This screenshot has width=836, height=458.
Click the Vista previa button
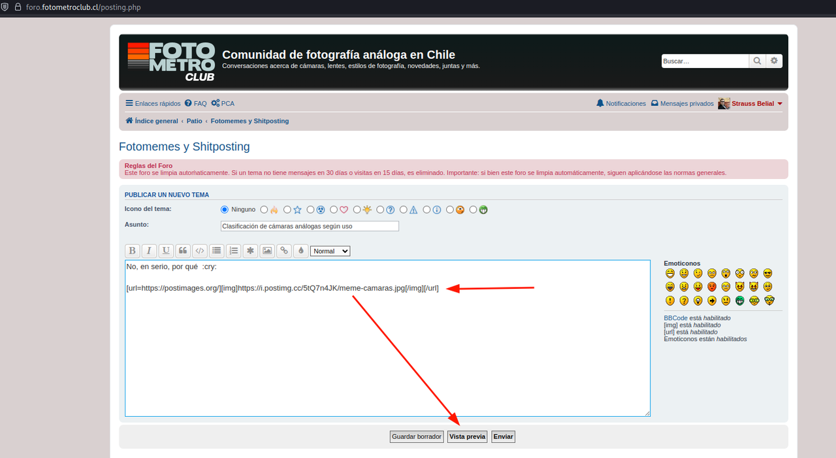(467, 436)
